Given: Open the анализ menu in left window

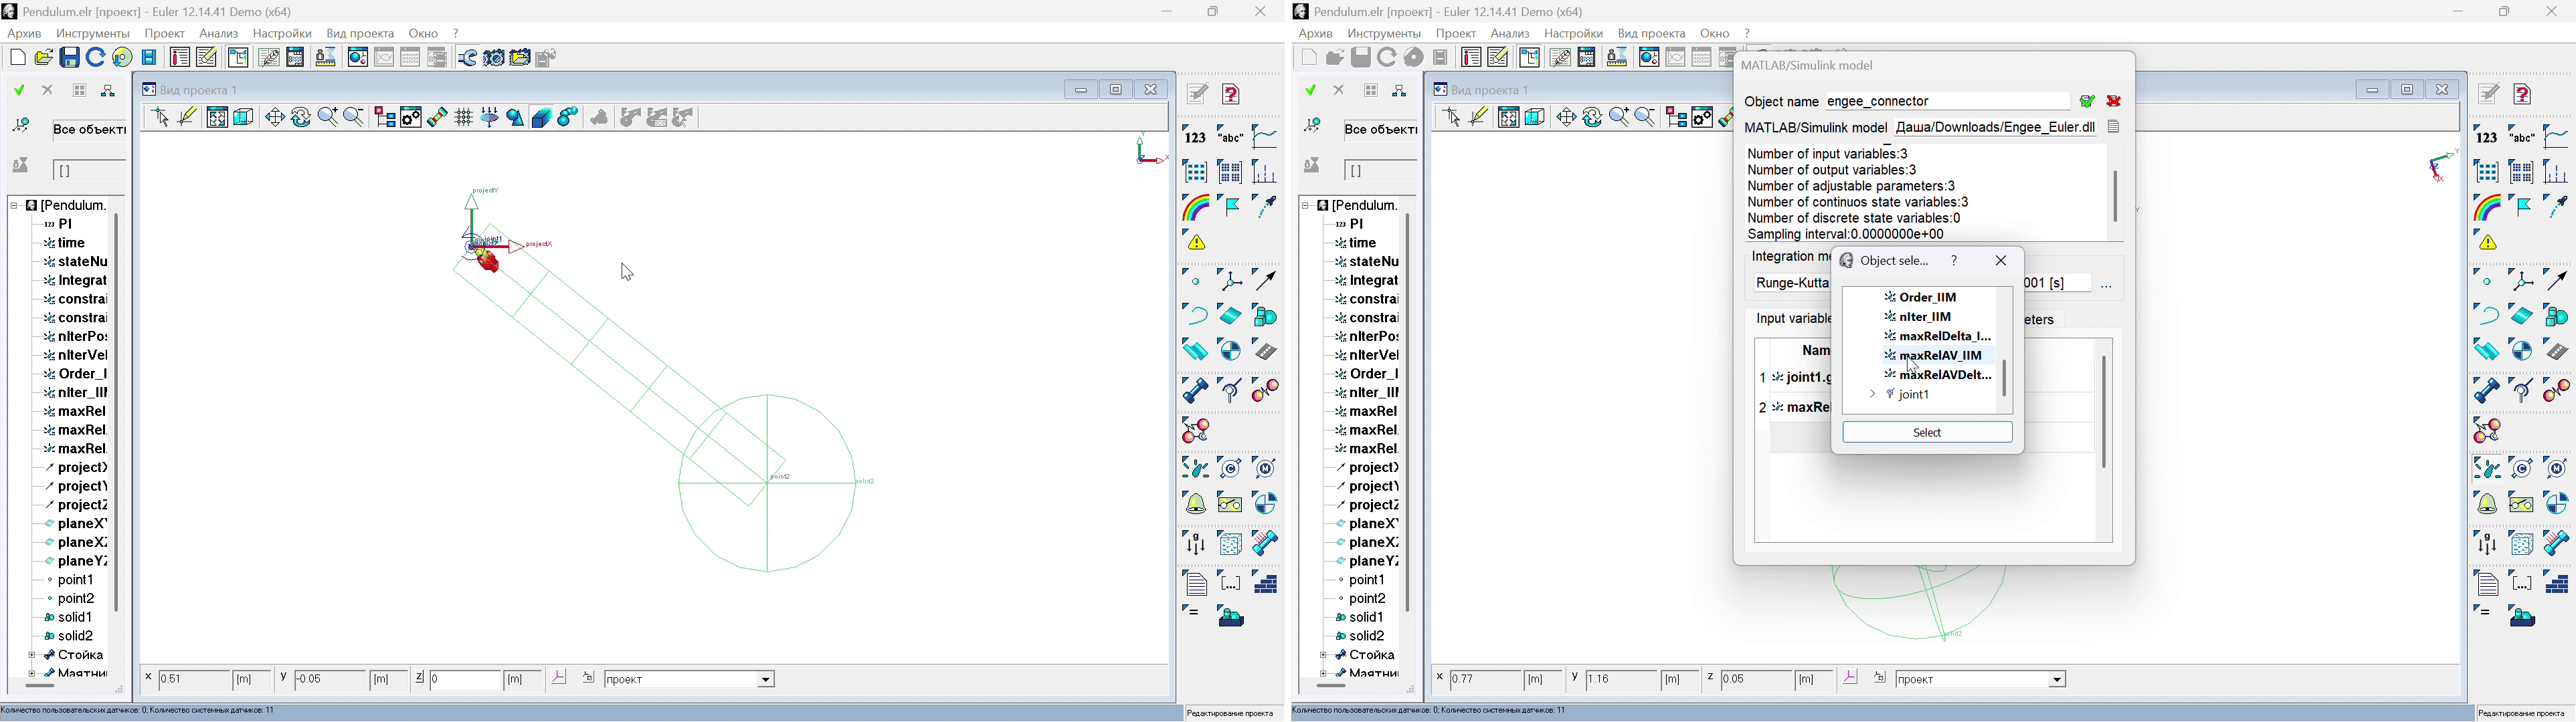Looking at the screenshot, I should click(219, 34).
